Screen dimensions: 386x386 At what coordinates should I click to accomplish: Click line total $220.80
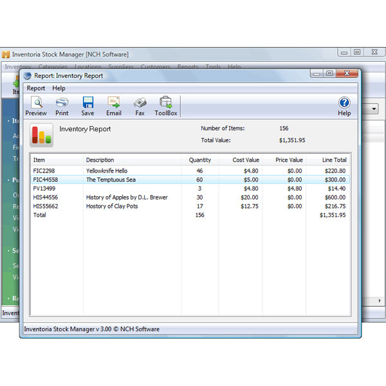point(335,171)
